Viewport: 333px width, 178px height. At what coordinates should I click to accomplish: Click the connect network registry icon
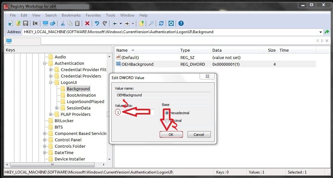(x=53, y=23)
